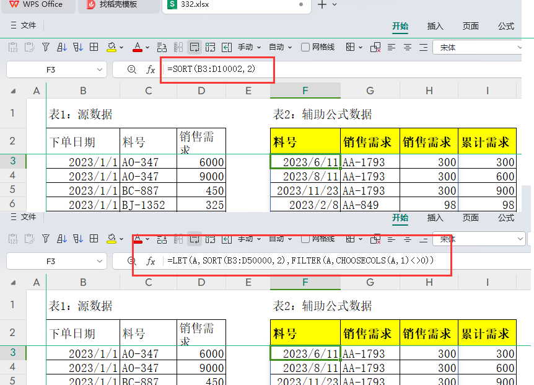This screenshot has height=385, width=534.
Task: Click the select-all corner triangle in LET formula window
Action: pyautogui.click(x=13, y=283)
